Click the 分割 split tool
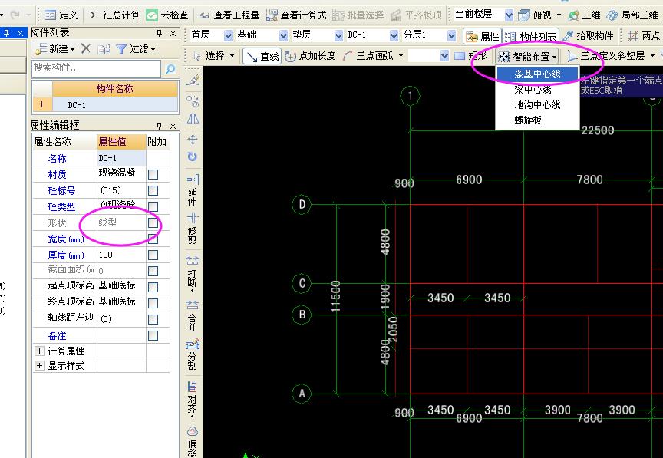663x458 pixels. pyautogui.click(x=193, y=354)
